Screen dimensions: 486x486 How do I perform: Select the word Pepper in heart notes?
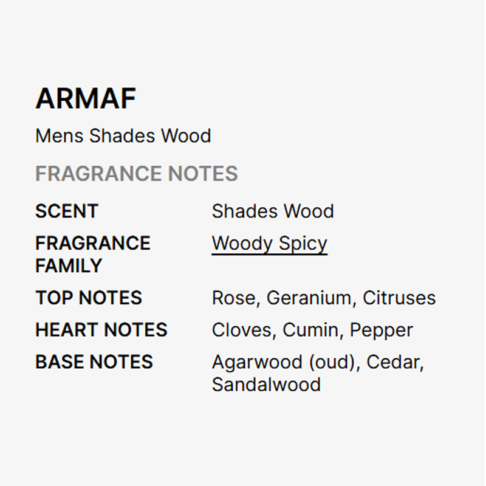[382, 330]
